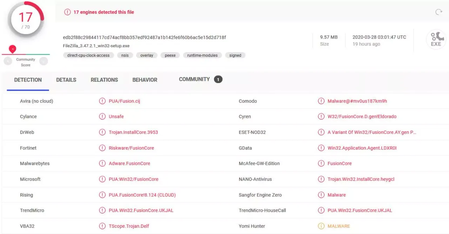The image size is (449, 234).
Task: Click the Malwarebytes engine name
Action: click(x=35, y=164)
